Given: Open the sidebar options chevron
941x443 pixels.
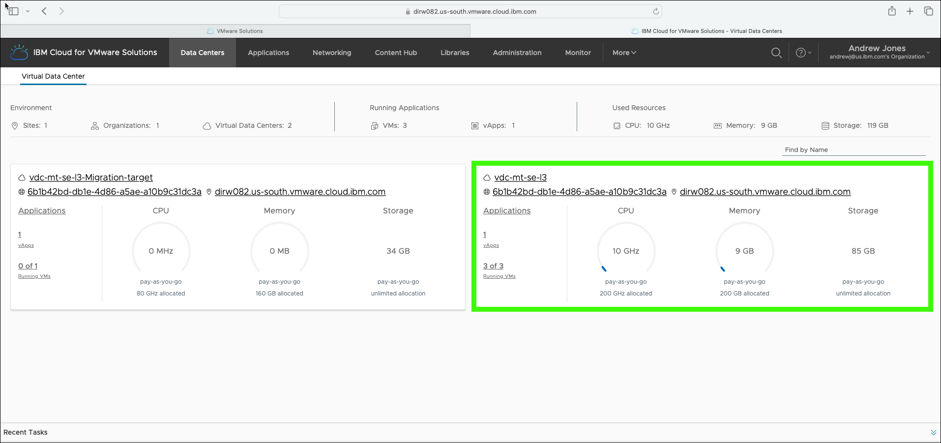Looking at the screenshot, I should click(x=28, y=11).
